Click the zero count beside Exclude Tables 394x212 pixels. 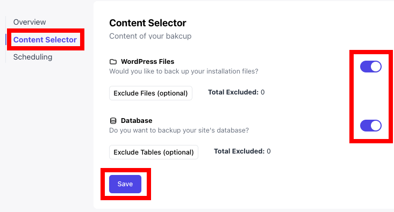click(x=269, y=151)
